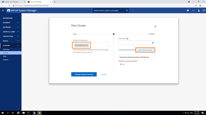Close the Peer Cluster dialog
The height and width of the screenshot is (115, 206).
(155, 26)
